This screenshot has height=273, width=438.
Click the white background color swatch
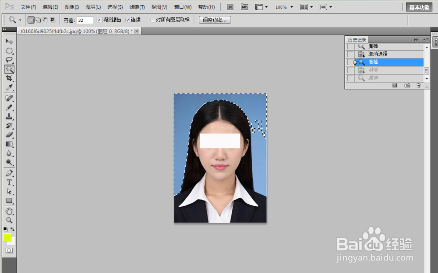pos(13,242)
